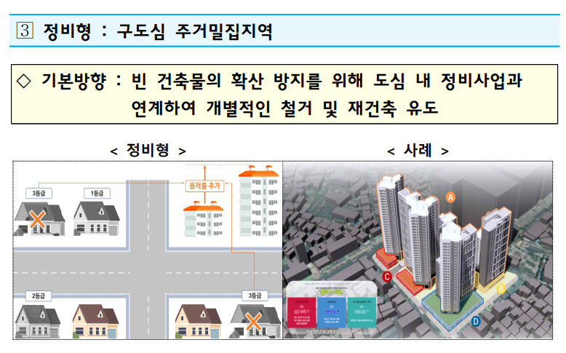Click the 3등급 label next to the 1등급 label
The height and width of the screenshot is (353, 566).
tap(39, 194)
